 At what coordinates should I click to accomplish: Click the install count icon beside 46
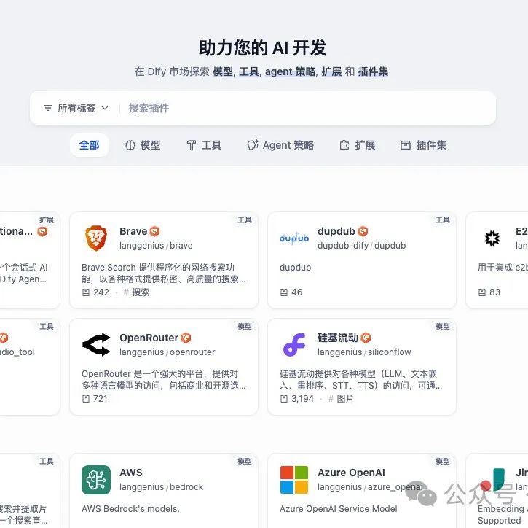point(284,292)
